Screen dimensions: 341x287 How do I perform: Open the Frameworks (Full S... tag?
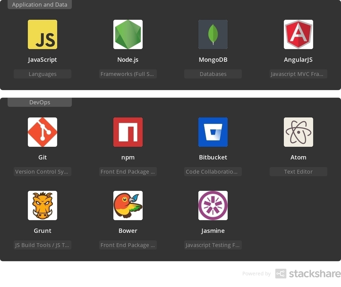pos(128,74)
